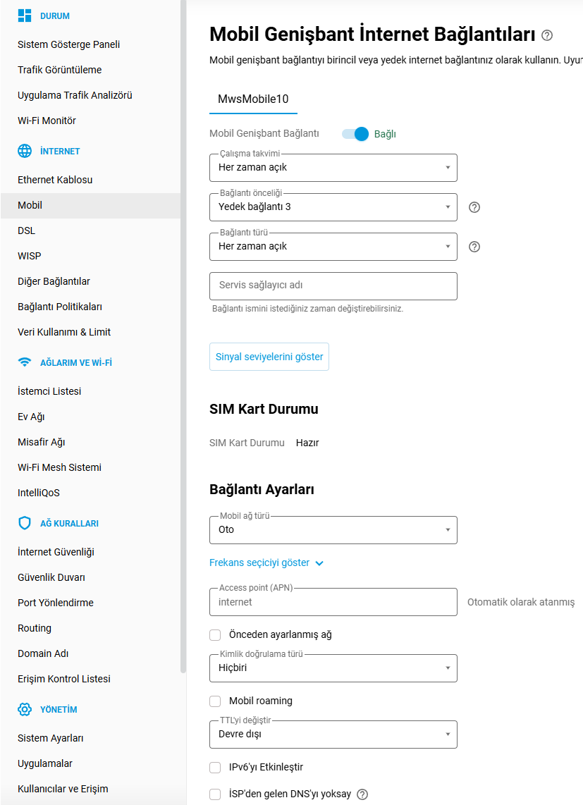Expand Frekans seçiciyi göster section

(266, 563)
